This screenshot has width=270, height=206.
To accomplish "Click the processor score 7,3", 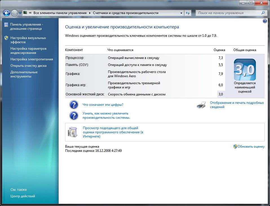I will 221,58.
